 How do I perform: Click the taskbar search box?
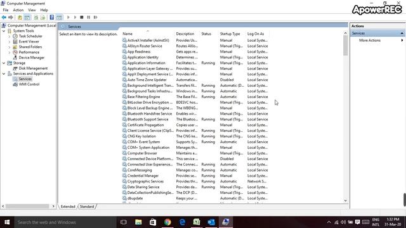coord(65,222)
